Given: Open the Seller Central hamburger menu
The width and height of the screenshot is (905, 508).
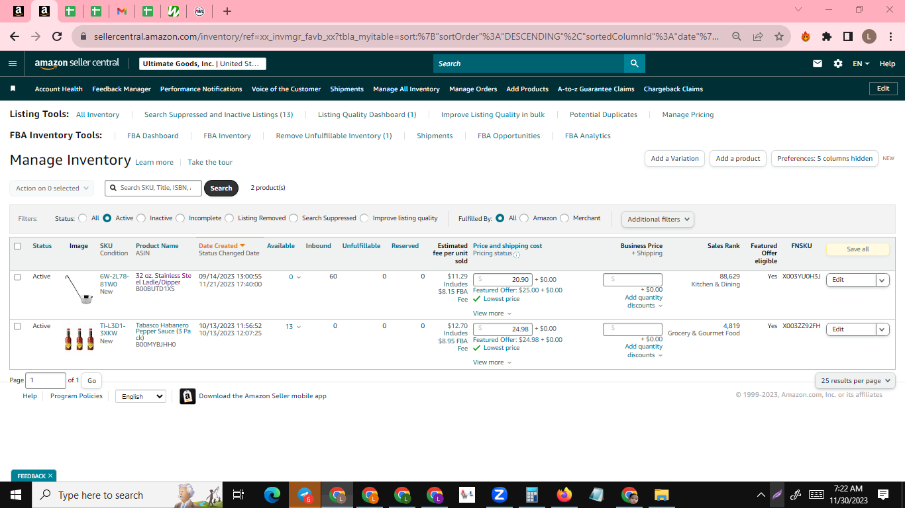Looking at the screenshot, I should point(13,63).
